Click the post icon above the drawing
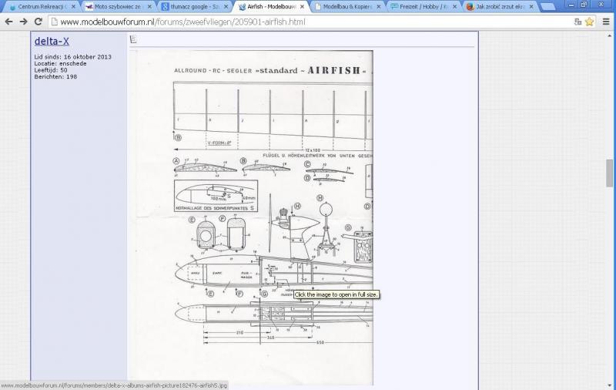 point(133,39)
